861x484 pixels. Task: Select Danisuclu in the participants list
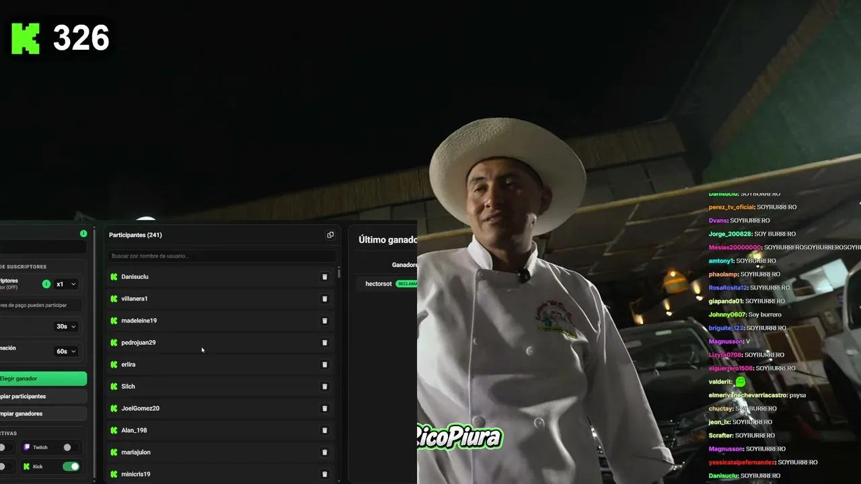[x=220, y=277]
